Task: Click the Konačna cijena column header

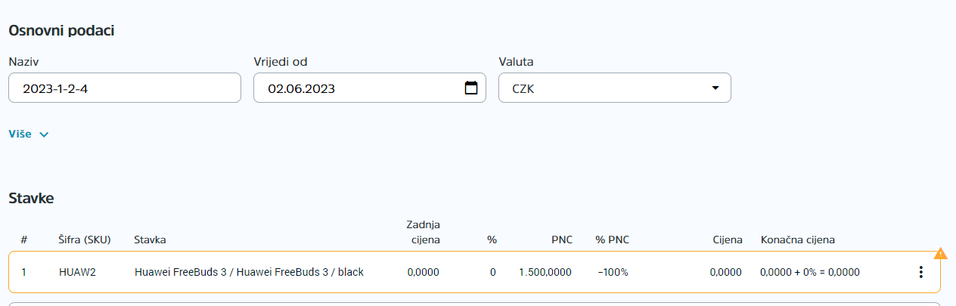Action: (x=798, y=240)
